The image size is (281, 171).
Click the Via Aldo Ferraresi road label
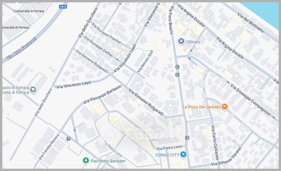(x=21, y=49)
